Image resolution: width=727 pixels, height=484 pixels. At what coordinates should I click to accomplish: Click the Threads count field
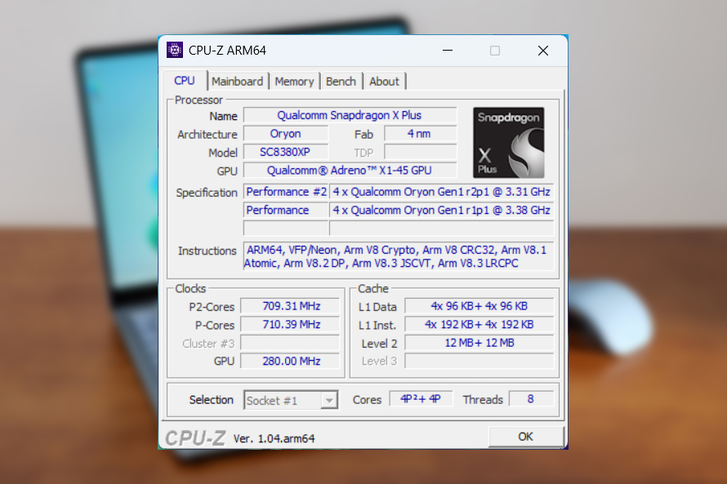point(530,399)
